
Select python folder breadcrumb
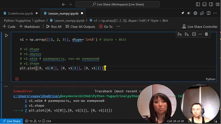click(40, 21)
